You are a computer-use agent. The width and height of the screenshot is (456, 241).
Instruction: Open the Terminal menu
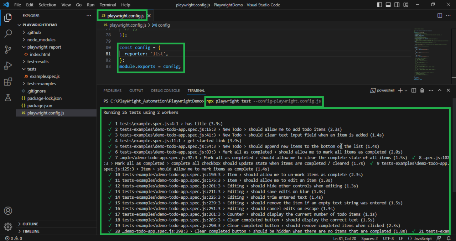[x=108, y=5]
